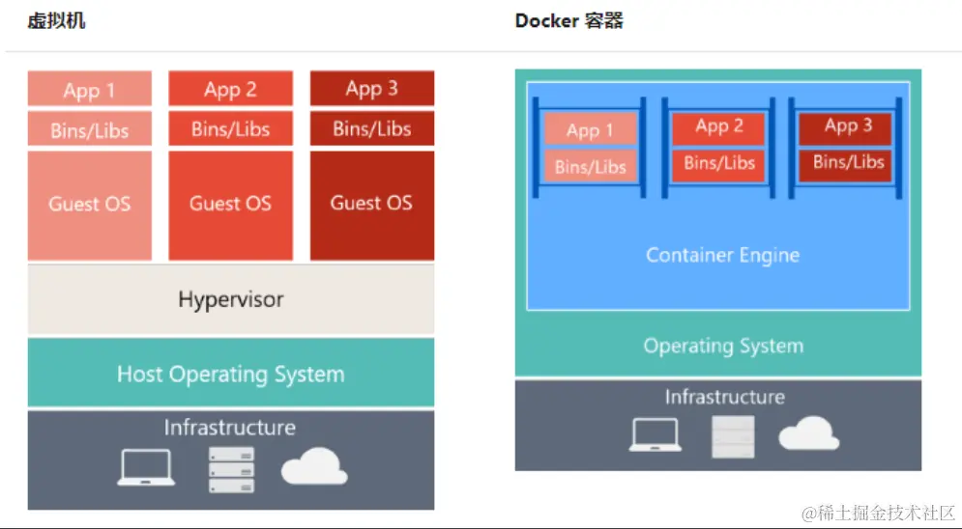Click the Guest OS block of App 2
The height and width of the screenshot is (529, 962).
coord(231,206)
